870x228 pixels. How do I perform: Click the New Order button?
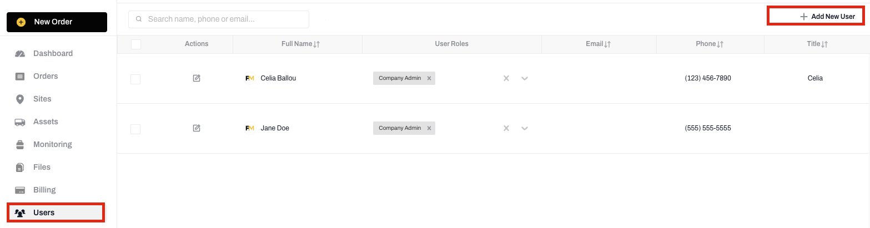57,22
